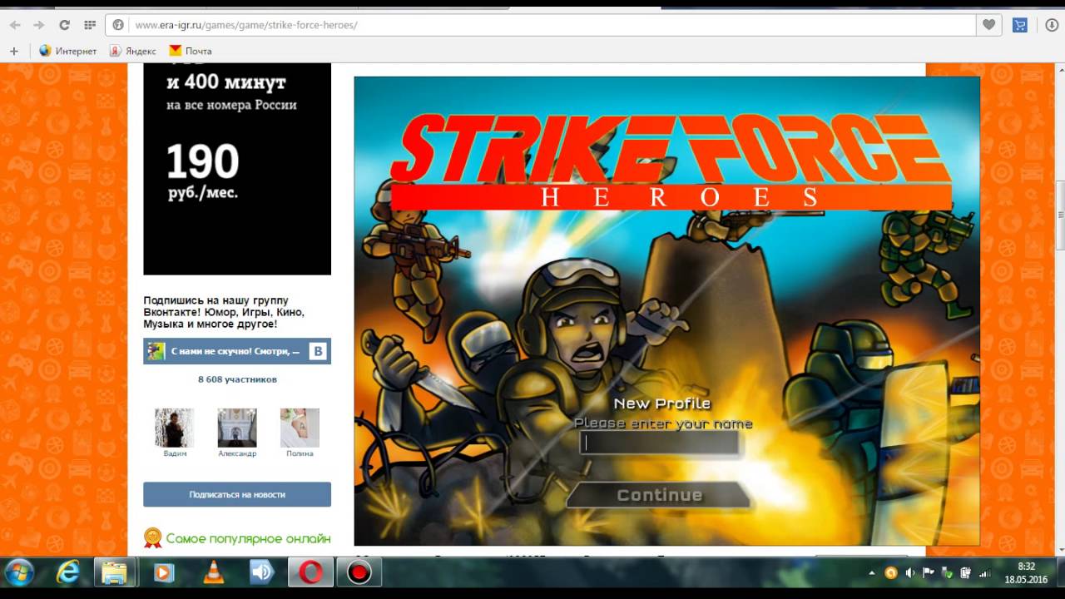The image size is (1065, 599).
Task: Open the speed dial grid icon
Action: (90, 25)
